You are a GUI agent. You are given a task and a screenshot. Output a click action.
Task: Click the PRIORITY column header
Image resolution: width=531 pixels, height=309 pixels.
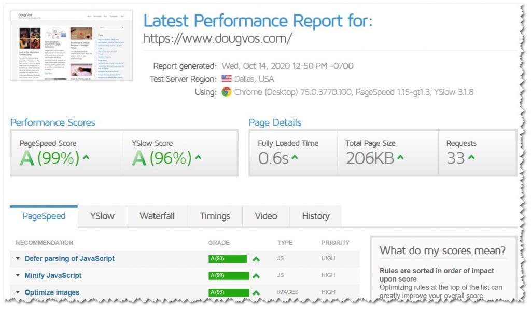click(336, 243)
